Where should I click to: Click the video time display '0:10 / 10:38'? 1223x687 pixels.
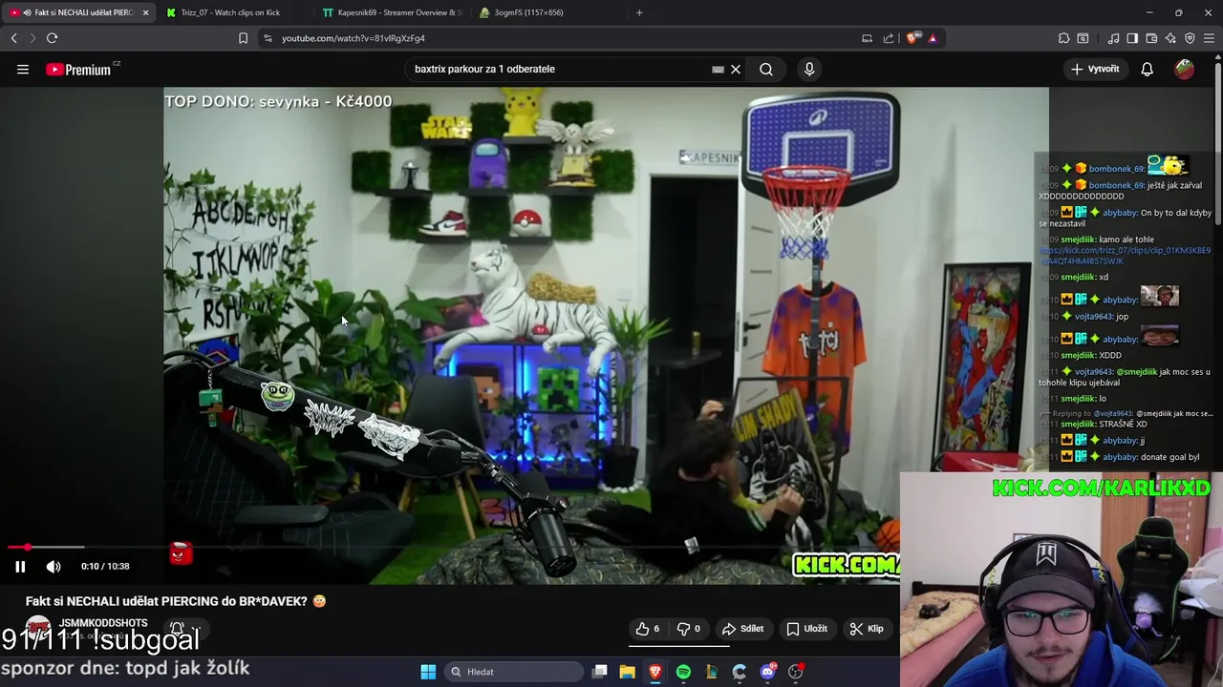[x=105, y=566]
